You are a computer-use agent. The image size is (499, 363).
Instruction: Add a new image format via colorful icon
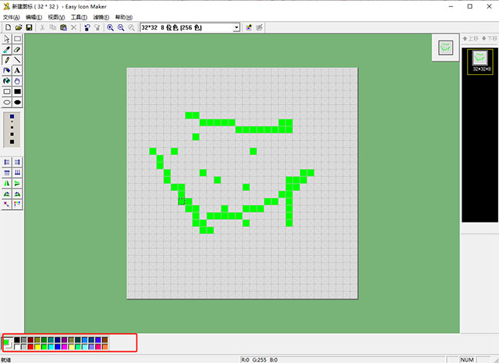point(249,28)
